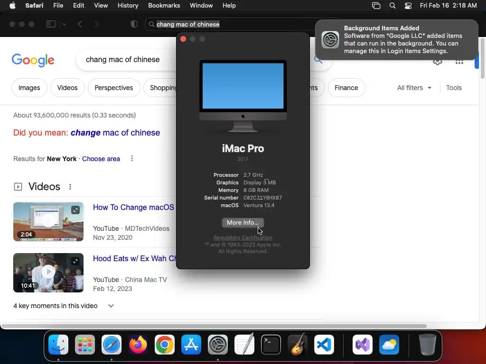Open Safari from the Dock

[112, 345]
